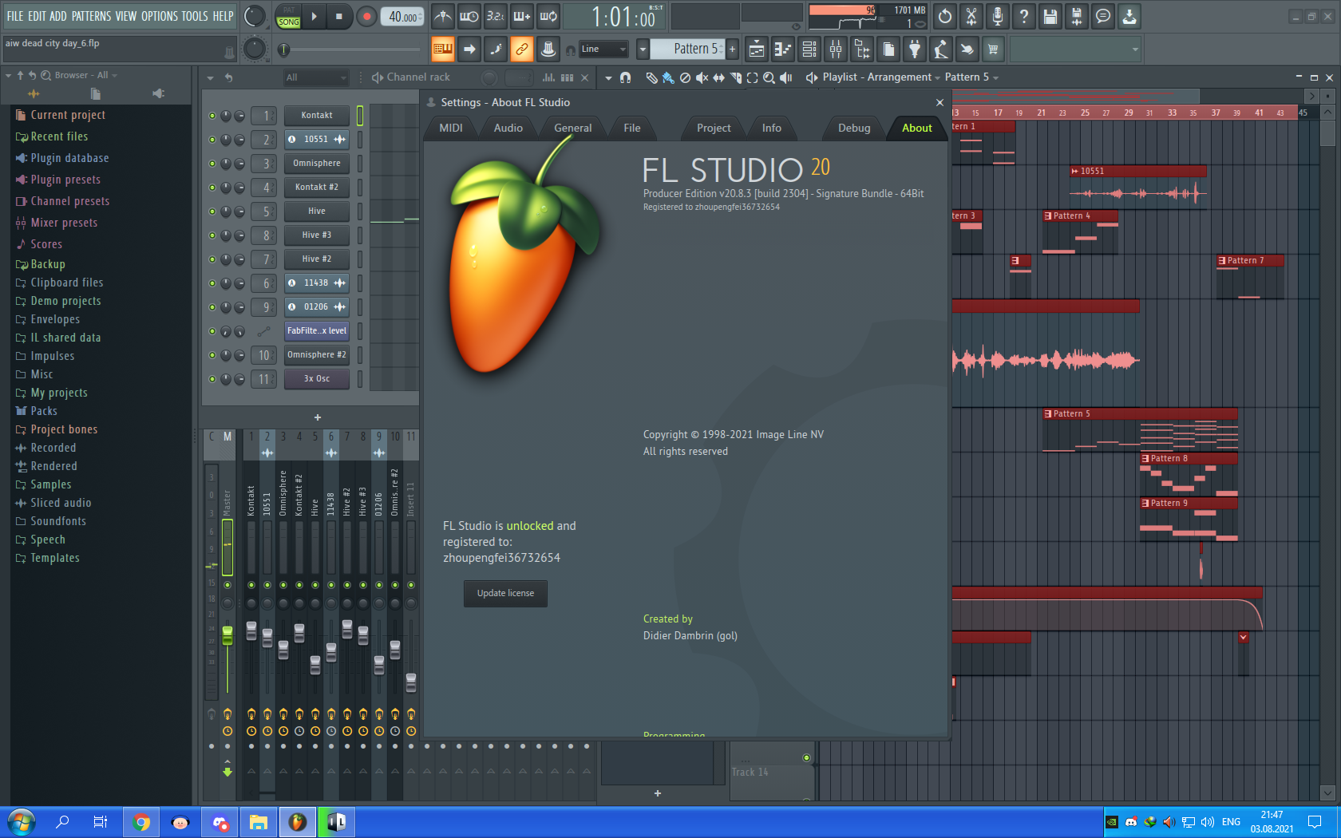Click the Save project floppy icon

coord(1050,16)
